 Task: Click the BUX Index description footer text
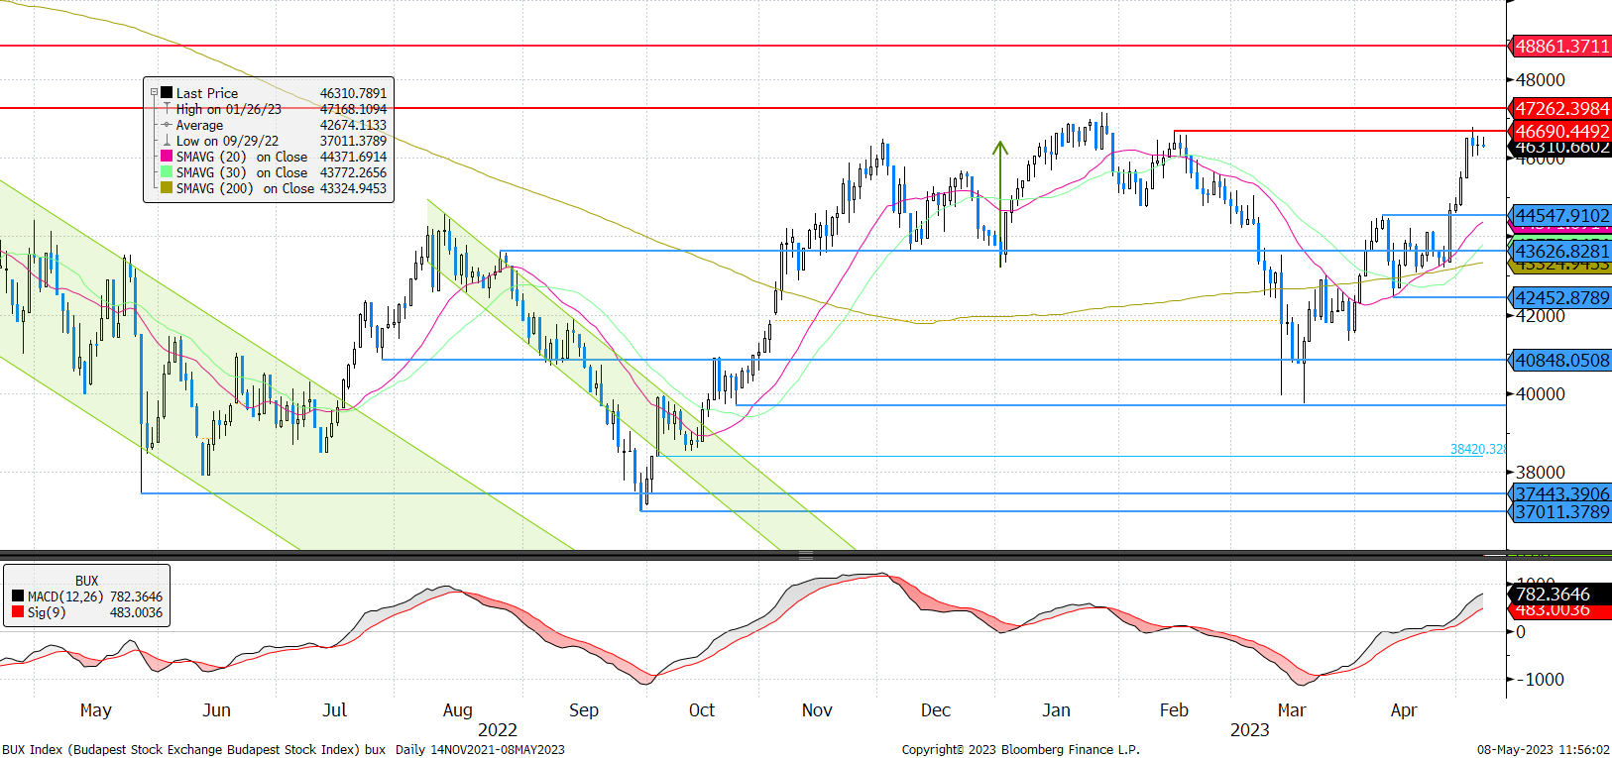pos(194,749)
